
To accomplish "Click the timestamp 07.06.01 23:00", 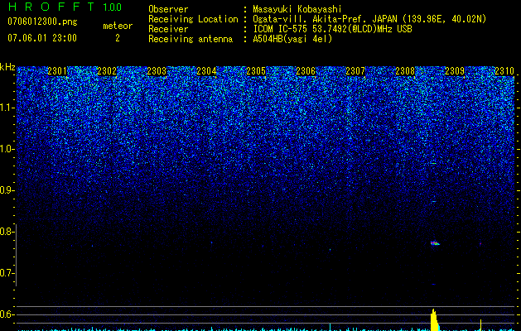I will pos(42,38).
